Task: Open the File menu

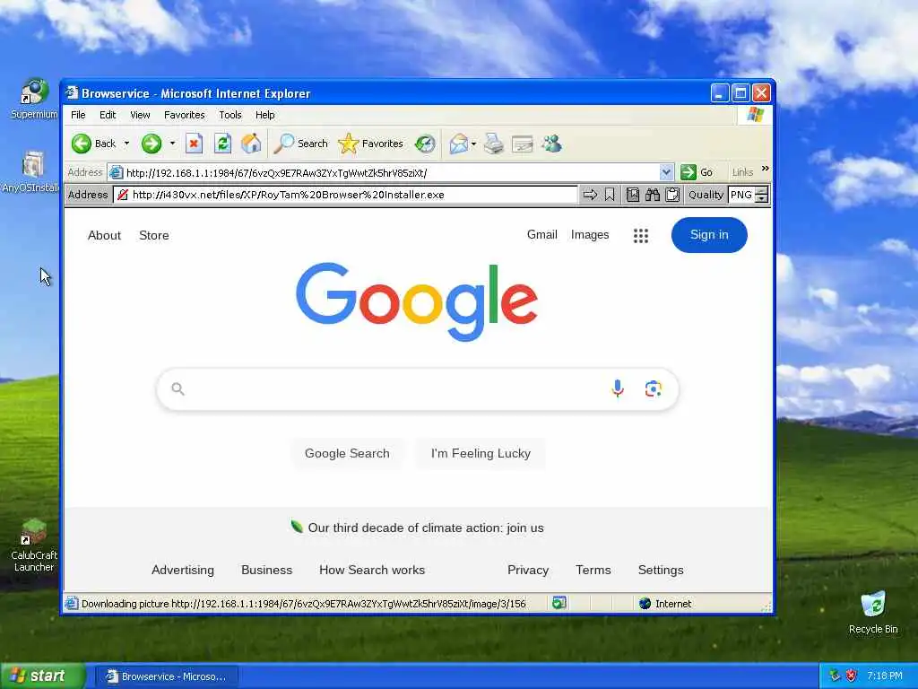Action: click(x=79, y=115)
